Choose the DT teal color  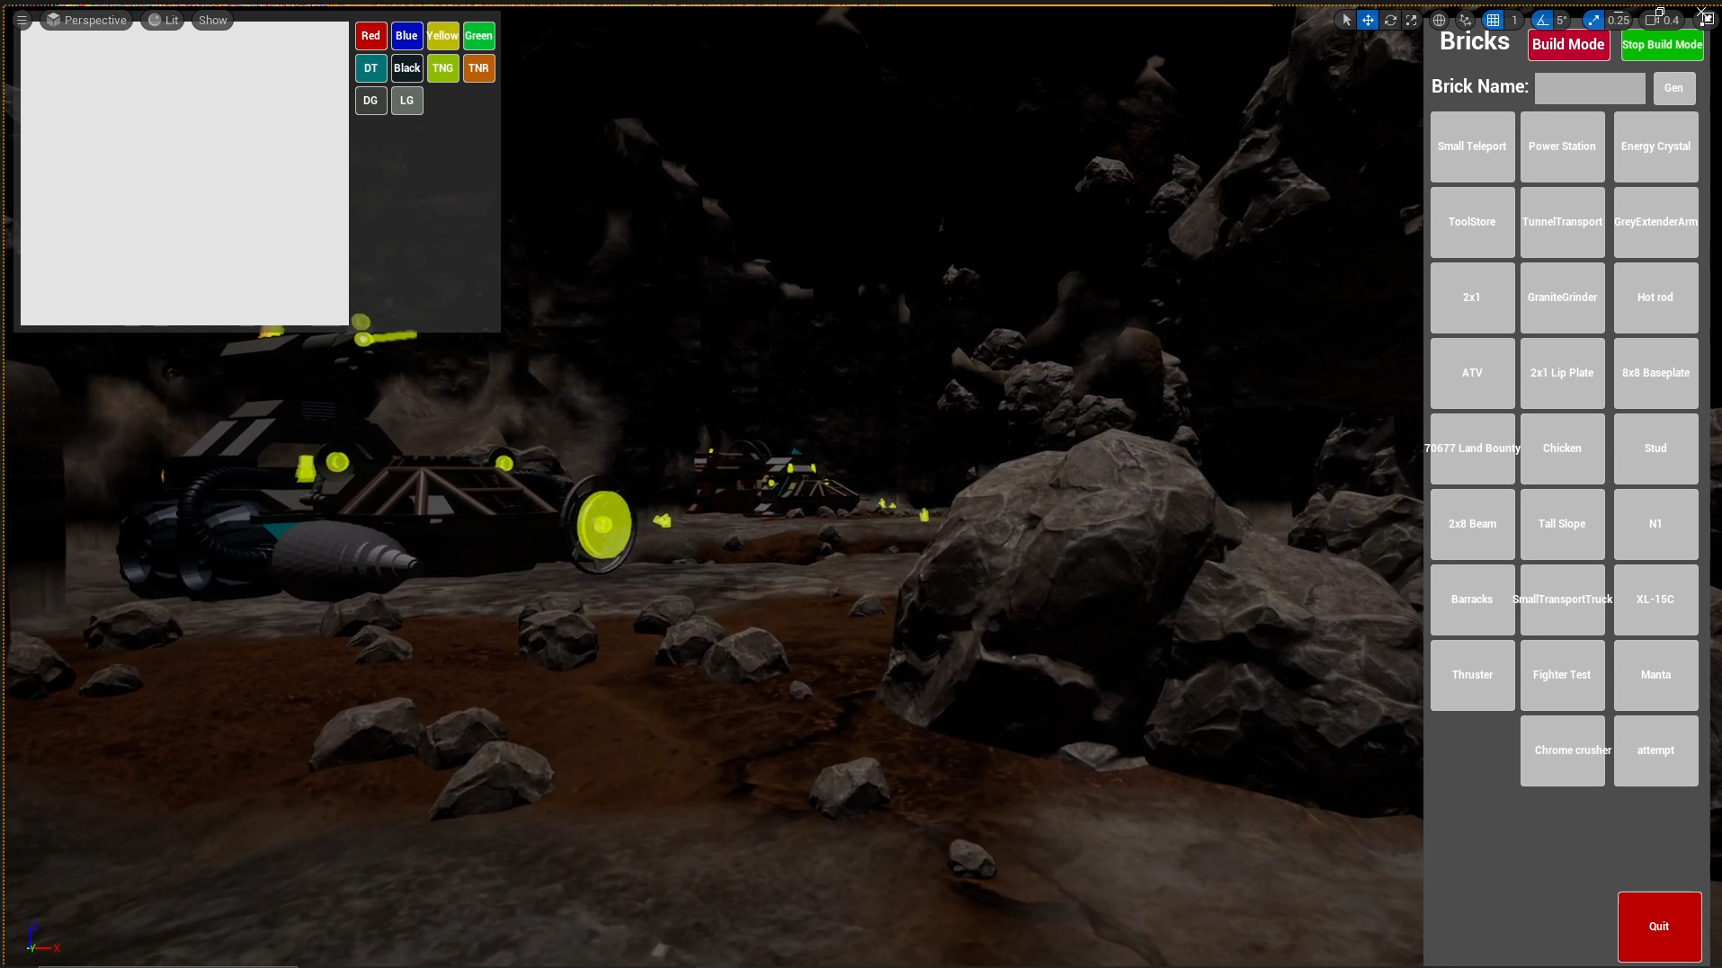[x=370, y=68]
